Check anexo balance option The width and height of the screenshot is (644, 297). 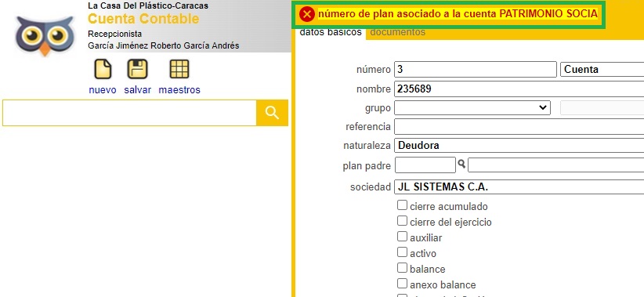402,283
